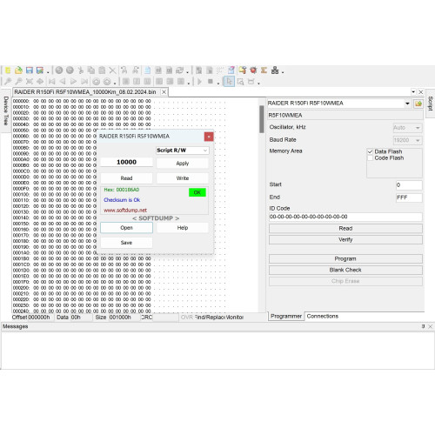The height and width of the screenshot is (435, 435).
Task: Click the Cut scissors toolbar icon
Action: (x=81, y=70)
